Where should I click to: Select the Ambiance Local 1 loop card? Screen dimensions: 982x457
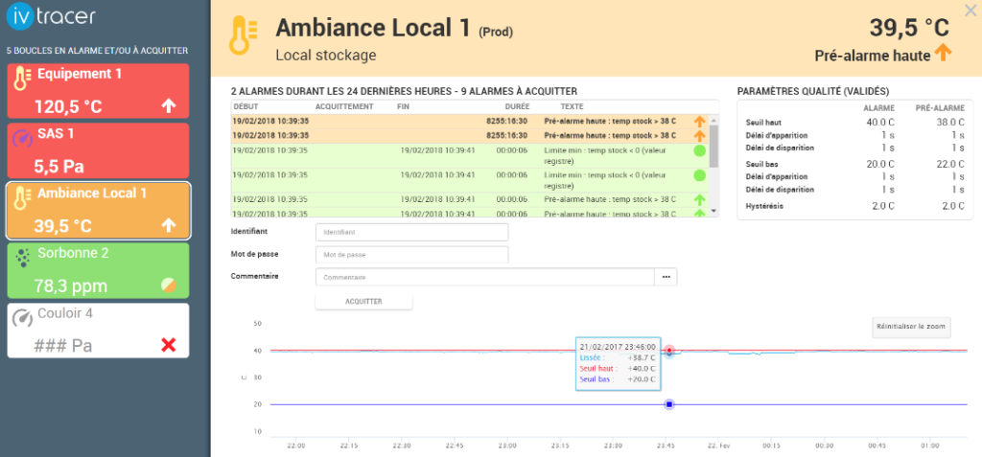click(98, 211)
